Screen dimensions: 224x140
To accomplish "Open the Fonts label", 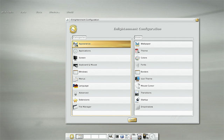I will 143,65.
